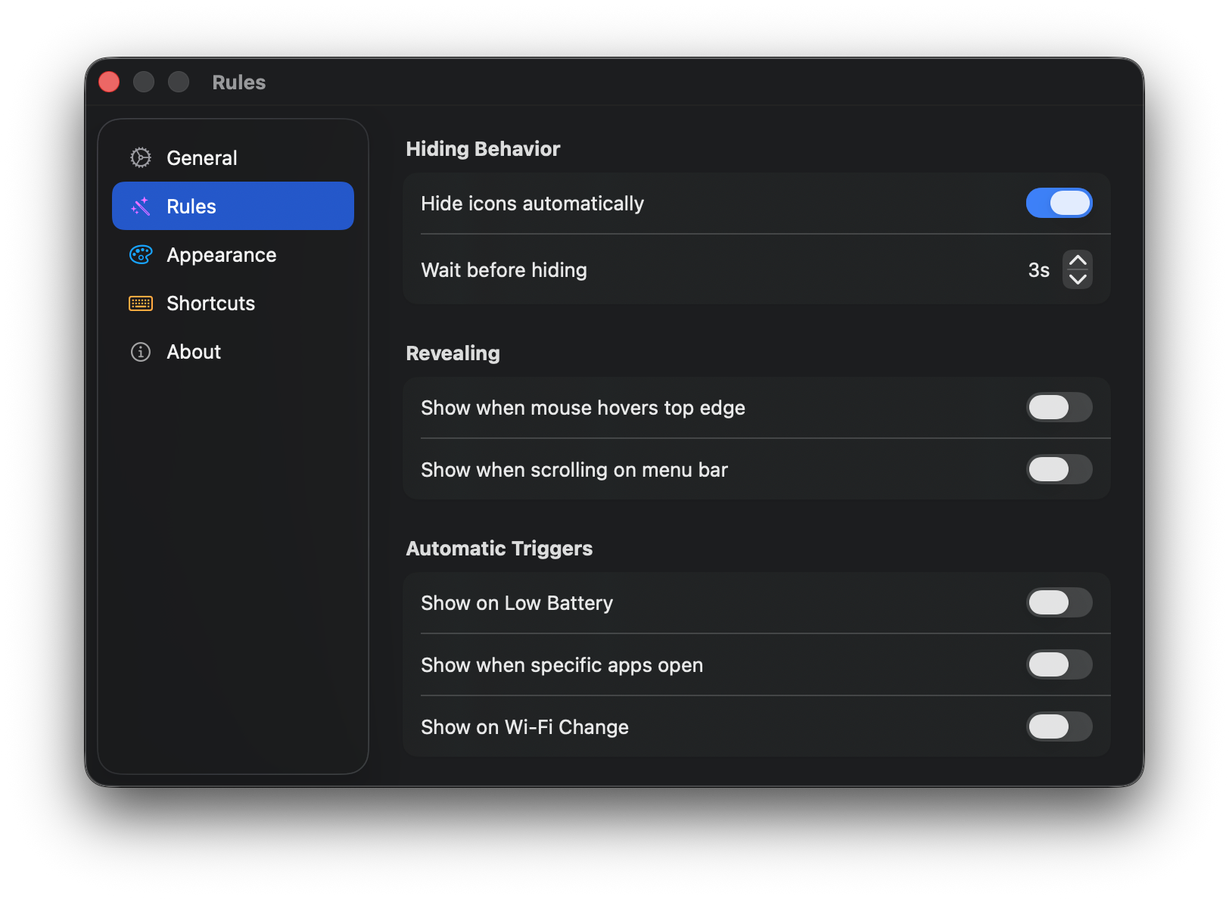Click the General gear icon in sidebar
1229x899 pixels.
141,157
